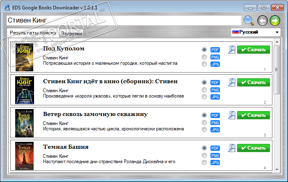Select PNG radio for Темная Башня
Viewport: 288px width, 182px height.
[x=204, y=155]
